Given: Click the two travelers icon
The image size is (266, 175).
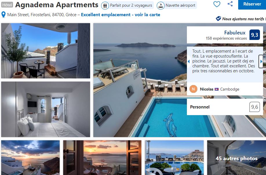Looking at the screenshot, I should tap(105, 5).
